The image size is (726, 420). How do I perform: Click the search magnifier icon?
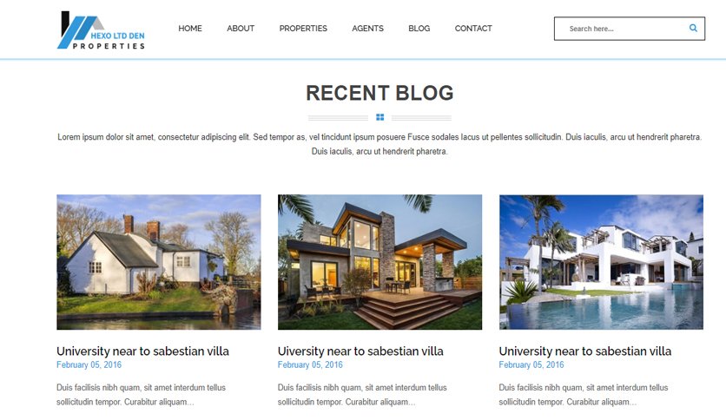[x=693, y=29]
